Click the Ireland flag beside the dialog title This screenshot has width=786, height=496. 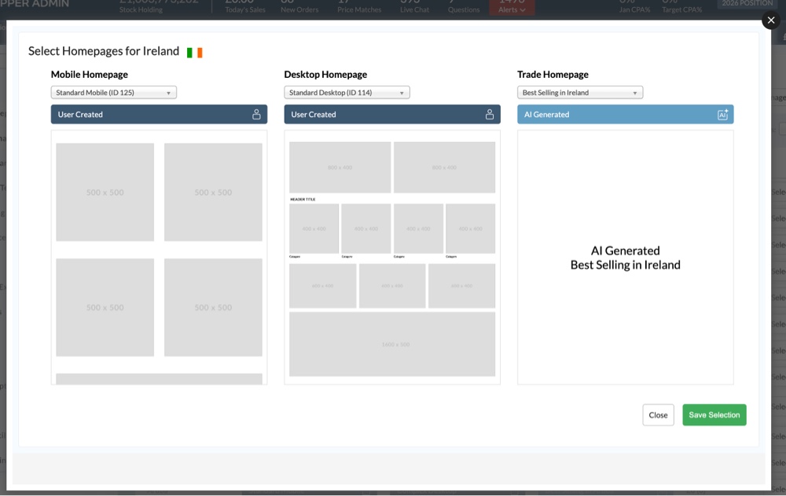tap(193, 51)
